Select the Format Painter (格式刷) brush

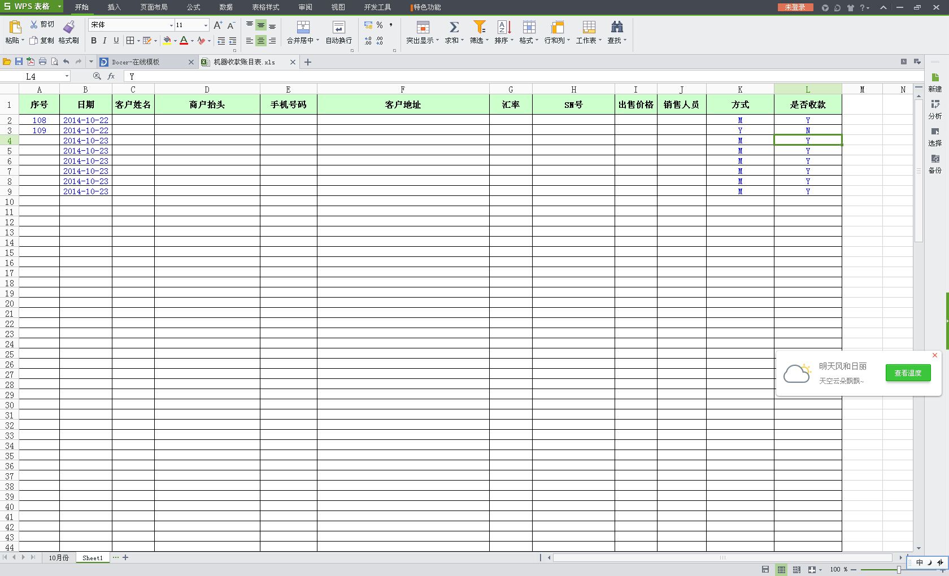coord(69,27)
